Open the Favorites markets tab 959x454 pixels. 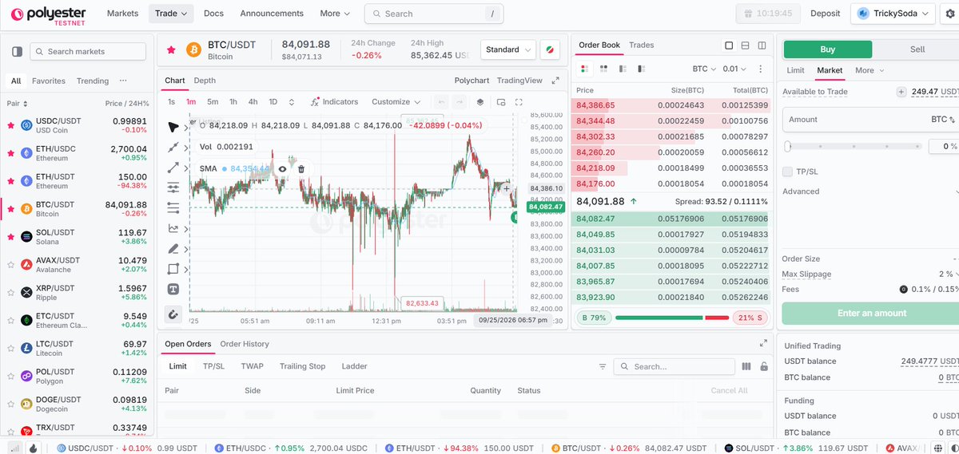(x=49, y=81)
